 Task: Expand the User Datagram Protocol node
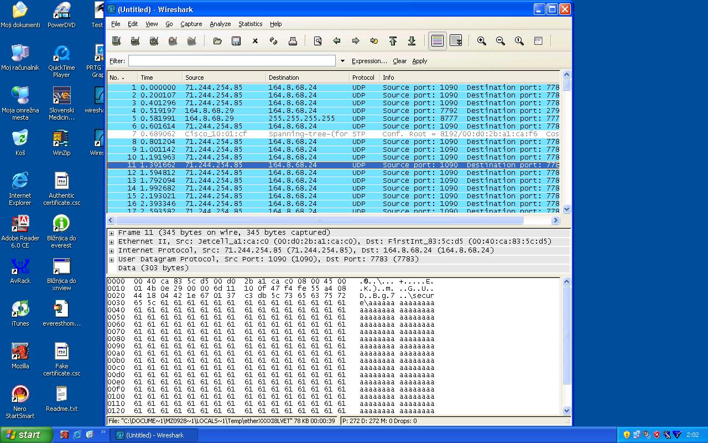click(x=112, y=260)
